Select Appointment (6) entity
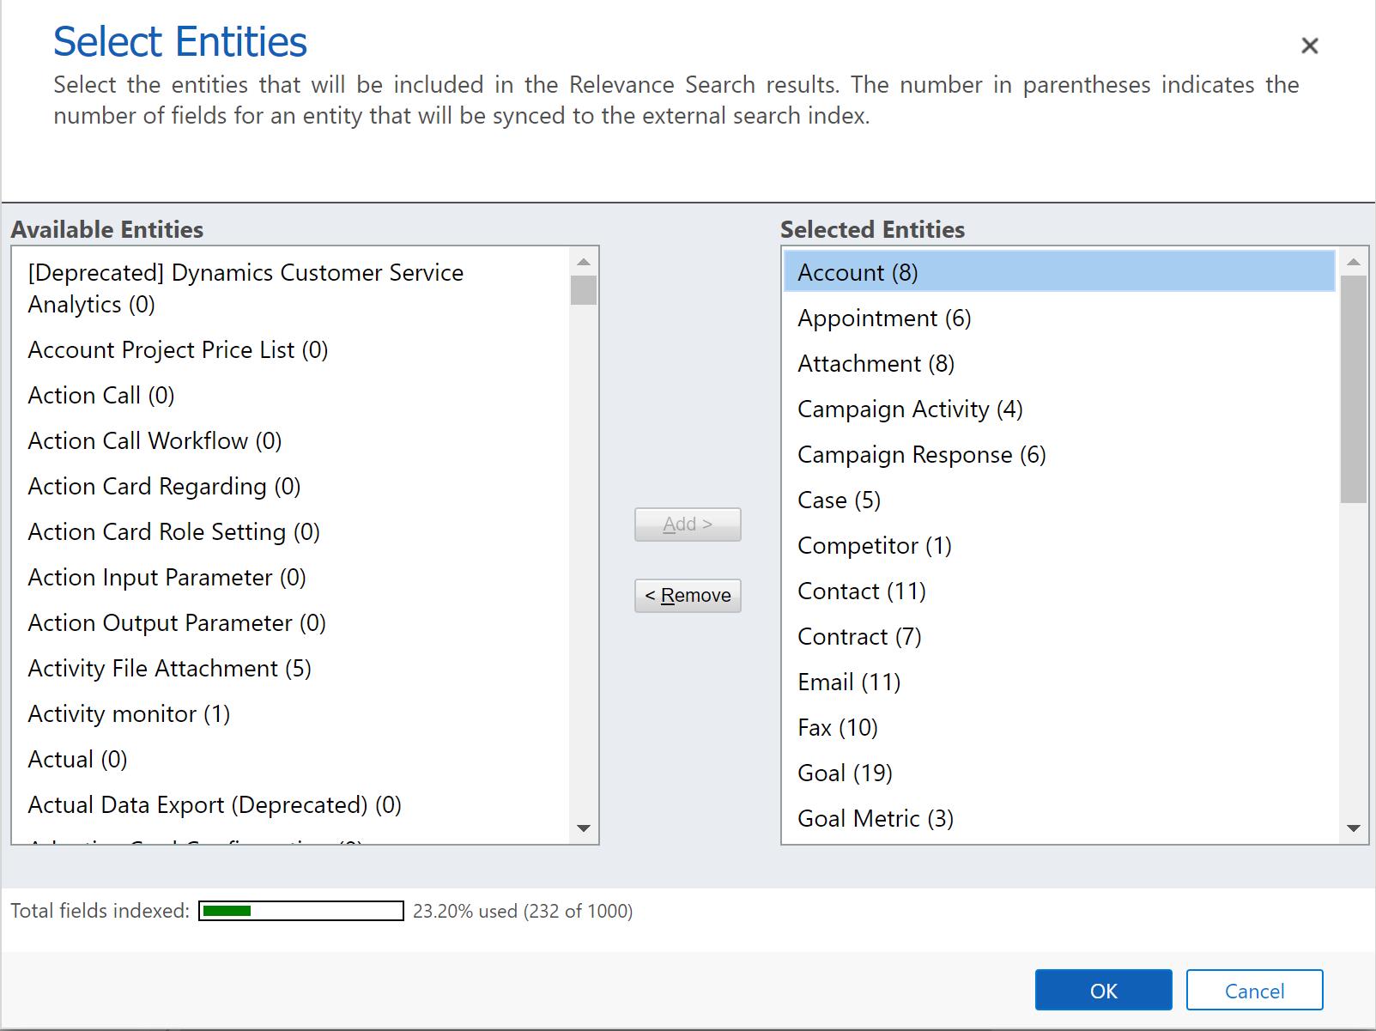The height and width of the screenshot is (1031, 1376). 1059,318
